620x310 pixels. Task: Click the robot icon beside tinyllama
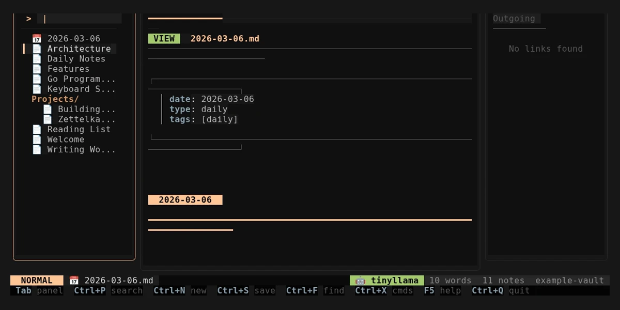[x=360, y=281]
